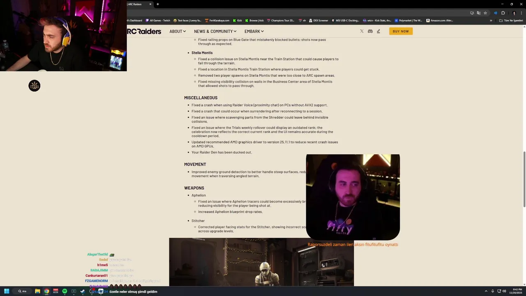Open File Explorer from the taskbar
Image resolution: width=526 pixels, height=296 pixels.
click(x=37, y=291)
